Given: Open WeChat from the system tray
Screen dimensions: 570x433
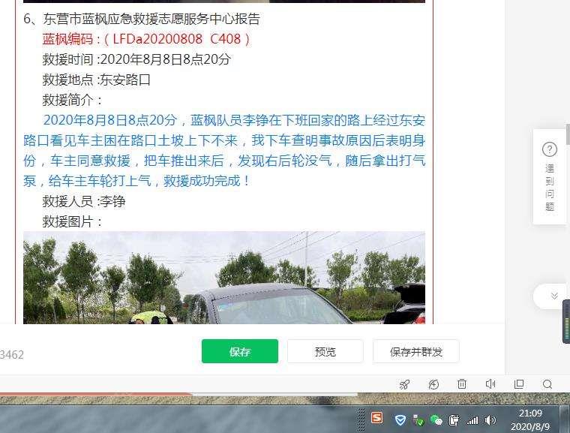Looking at the screenshot, I should [436, 420].
